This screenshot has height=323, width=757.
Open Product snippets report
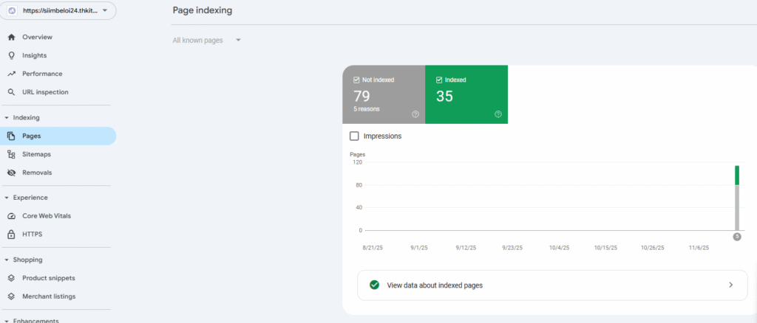tap(48, 278)
